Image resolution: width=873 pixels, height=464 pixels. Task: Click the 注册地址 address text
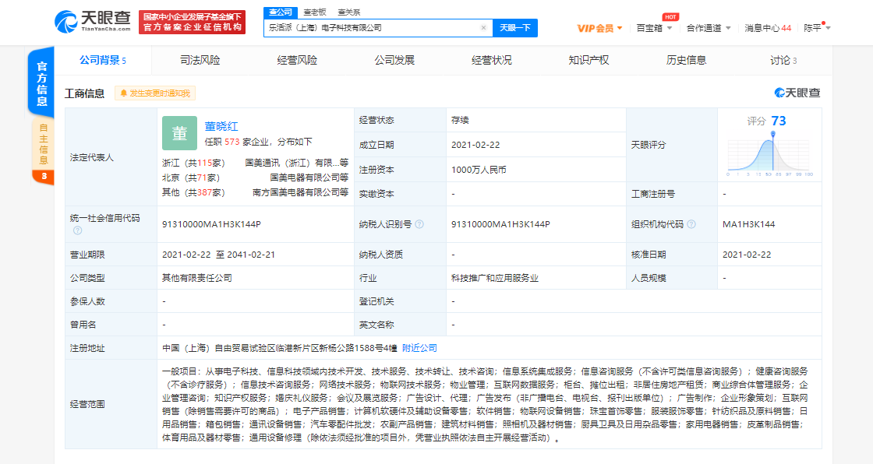coord(280,348)
